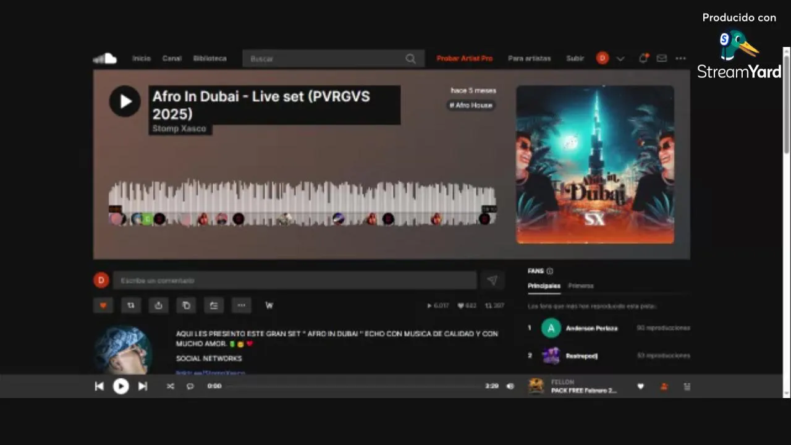The width and height of the screenshot is (791, 445).
Task: View the 6,017 play count
Action: point(438,305)
